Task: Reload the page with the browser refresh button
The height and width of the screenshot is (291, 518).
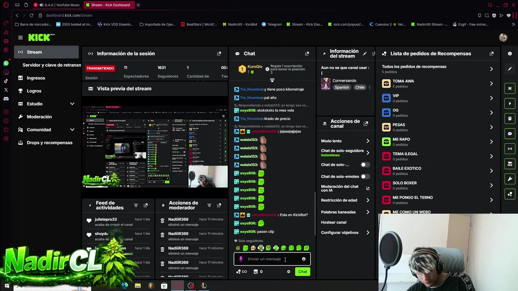Action: (x=31, y=15)
